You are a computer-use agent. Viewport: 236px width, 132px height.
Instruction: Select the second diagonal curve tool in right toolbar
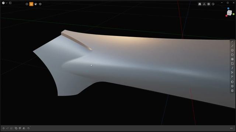(x=232, y=46)
